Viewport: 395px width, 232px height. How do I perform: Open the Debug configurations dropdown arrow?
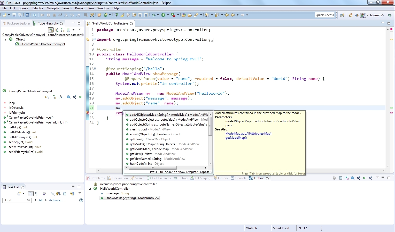158,15
